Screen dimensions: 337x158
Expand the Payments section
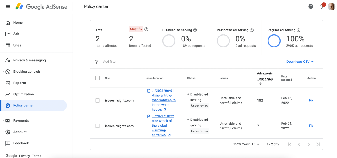pyautogui.click(x=3, y=120)
